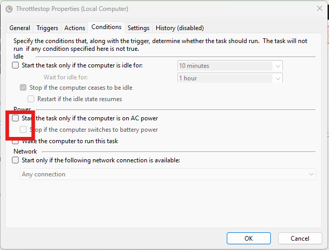Click the Cancel button
This screenshot has height=250, width=329.
click(x=300, y=238)
